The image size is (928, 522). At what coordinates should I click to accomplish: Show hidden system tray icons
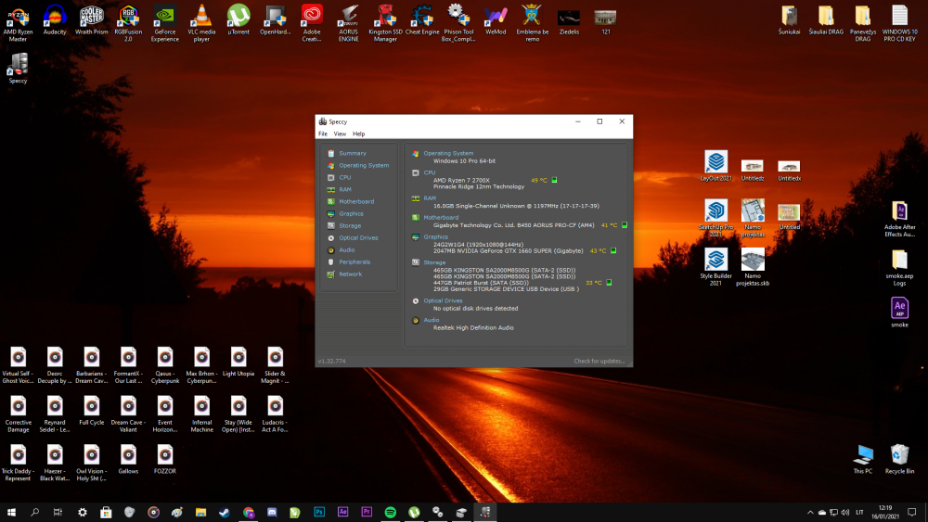[x=809, y=512]
